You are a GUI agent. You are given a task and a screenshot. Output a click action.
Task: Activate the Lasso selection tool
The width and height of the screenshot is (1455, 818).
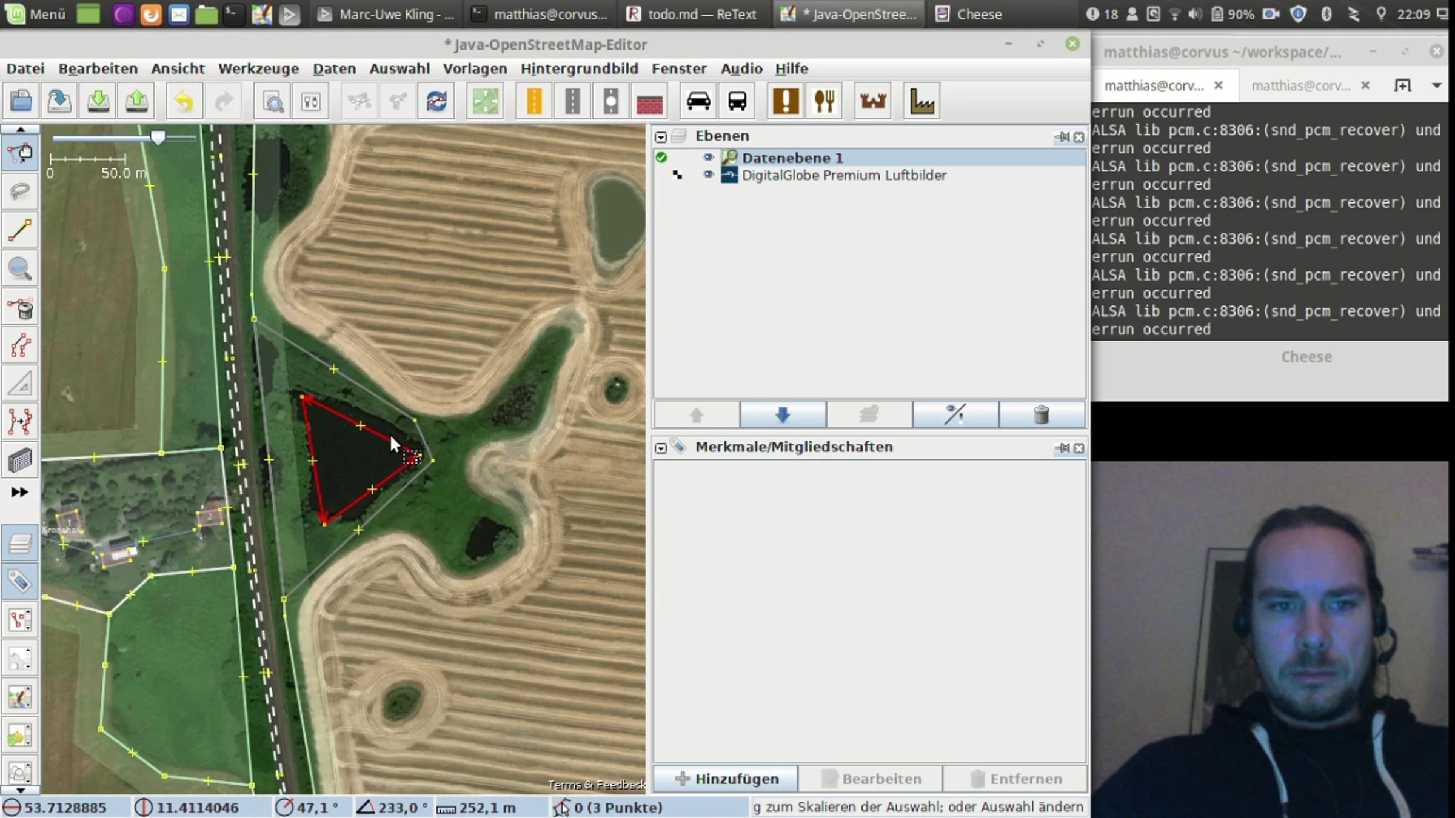[20, 191]
